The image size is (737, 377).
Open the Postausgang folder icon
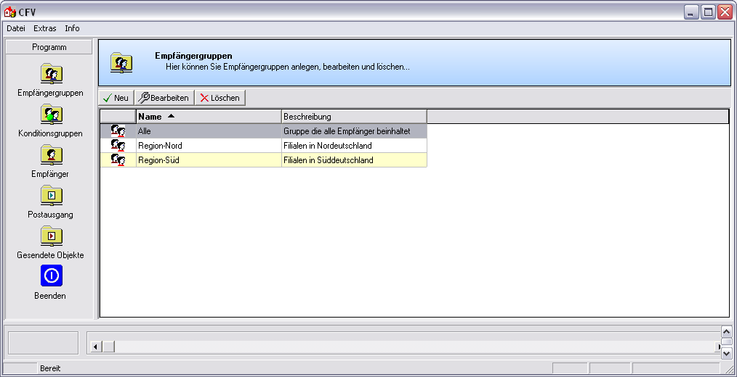51,196
